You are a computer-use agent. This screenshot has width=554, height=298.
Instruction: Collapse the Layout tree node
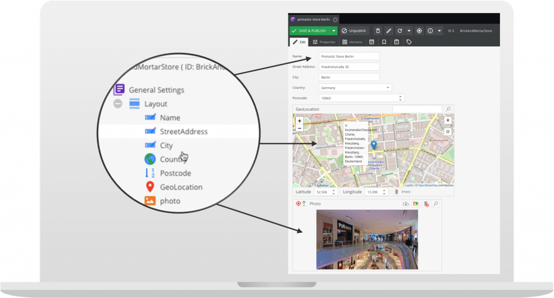pos(117,104)
